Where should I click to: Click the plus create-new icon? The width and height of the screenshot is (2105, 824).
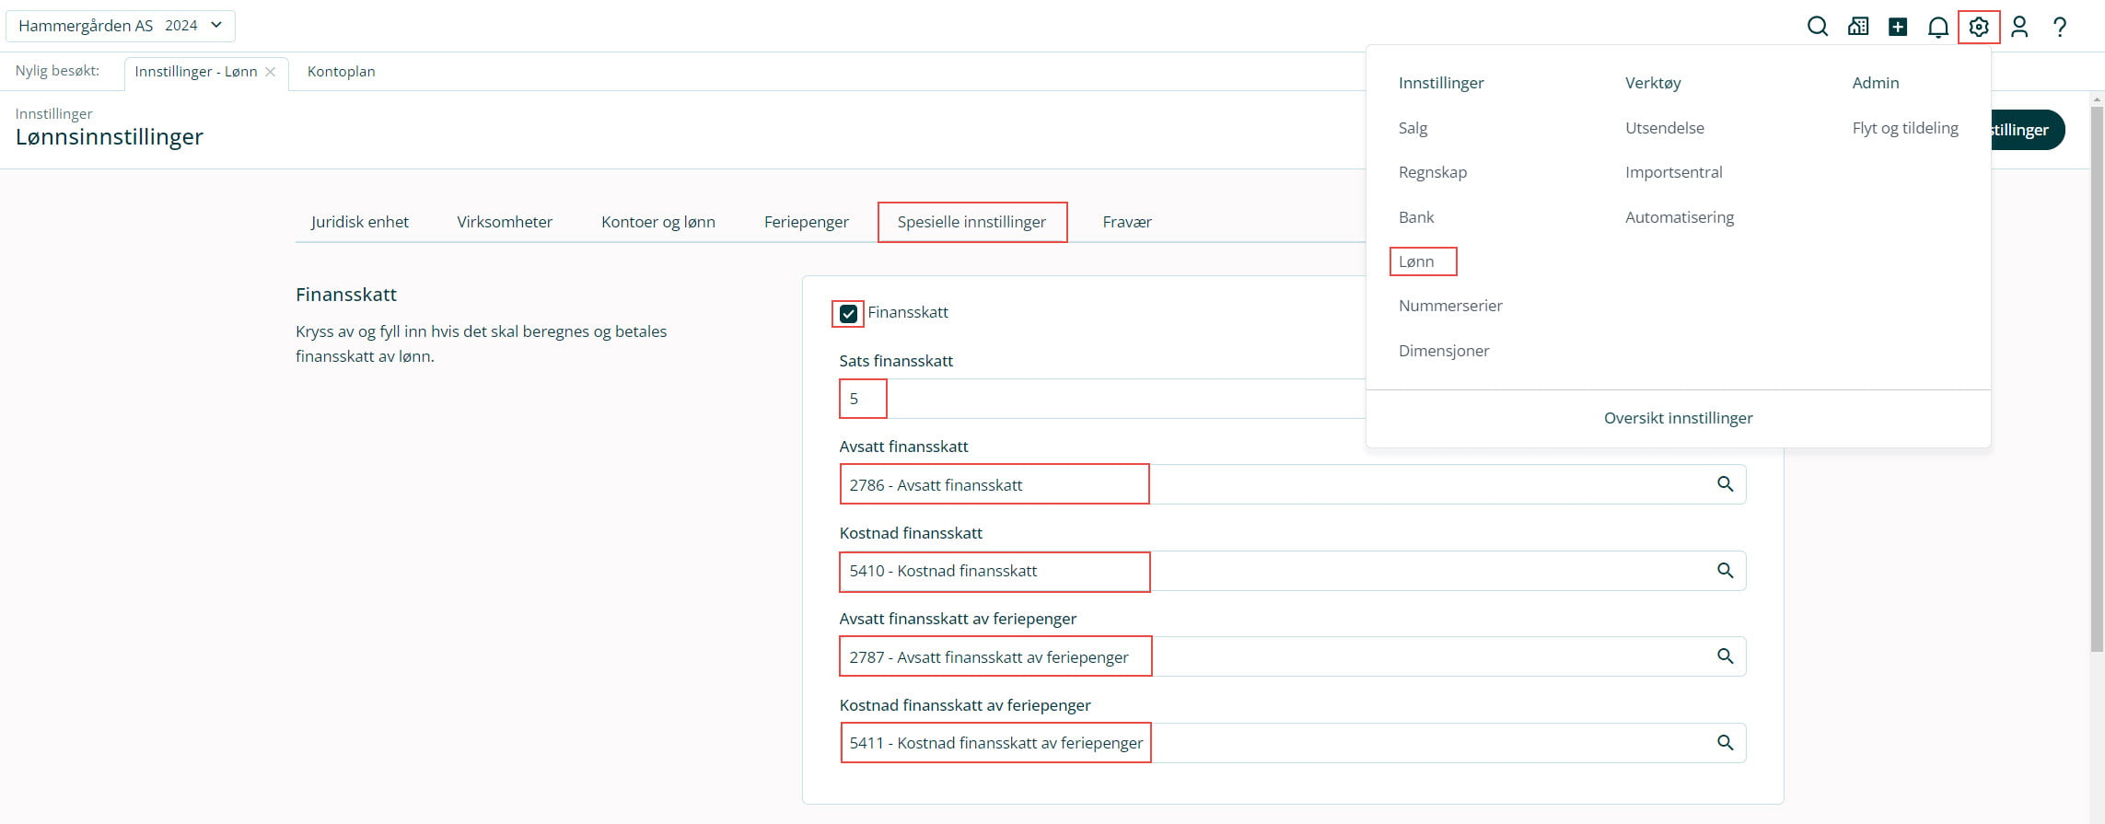[x=1898, y=27]
